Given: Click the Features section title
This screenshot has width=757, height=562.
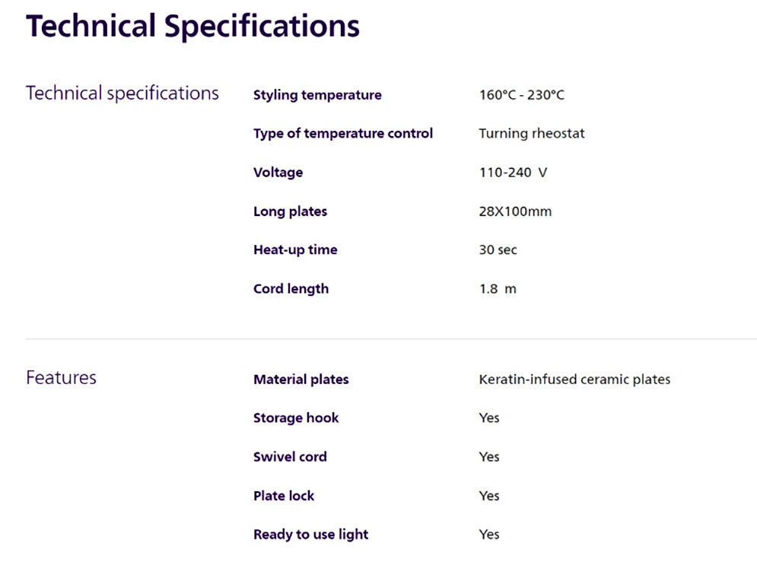Looking at the screenshot, I should tap(61, 378).
